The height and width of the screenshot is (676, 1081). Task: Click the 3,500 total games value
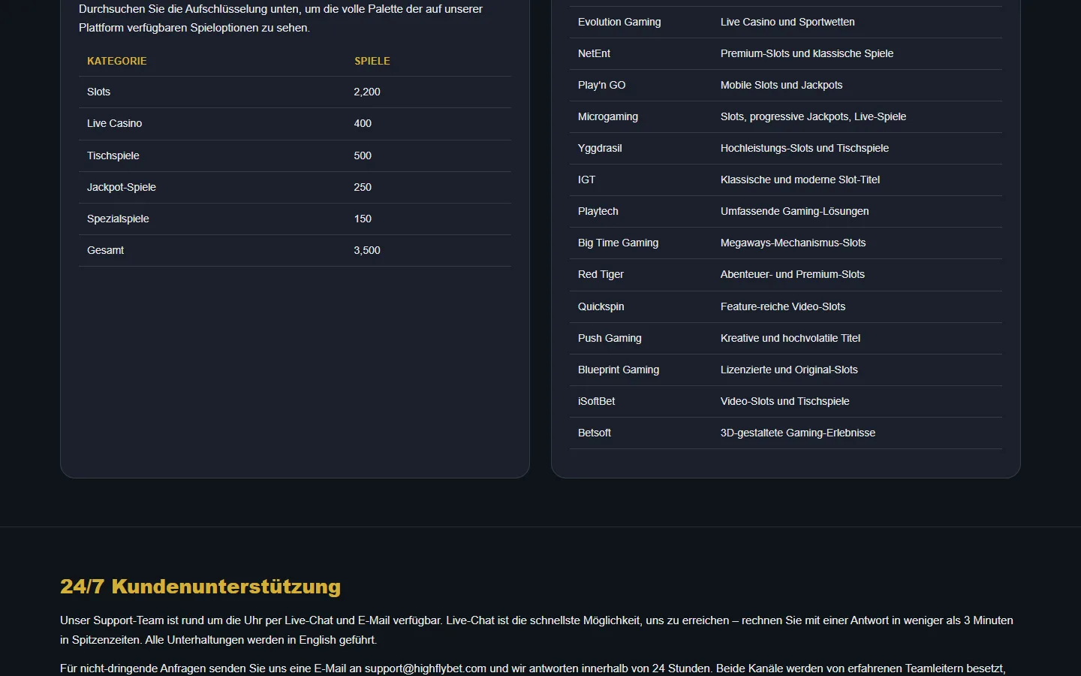point(367,250)
